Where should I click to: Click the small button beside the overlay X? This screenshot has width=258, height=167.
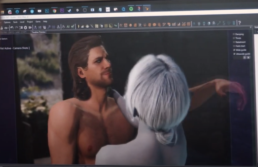(x=245, y=58)
